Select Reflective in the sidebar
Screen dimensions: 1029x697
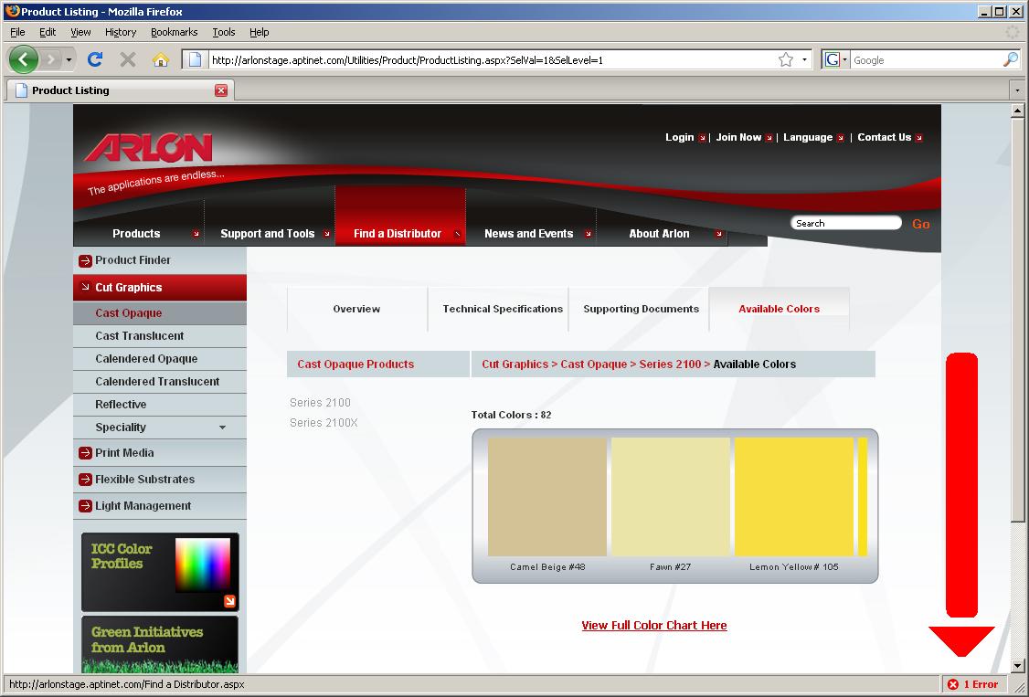[x=160, y=405]
